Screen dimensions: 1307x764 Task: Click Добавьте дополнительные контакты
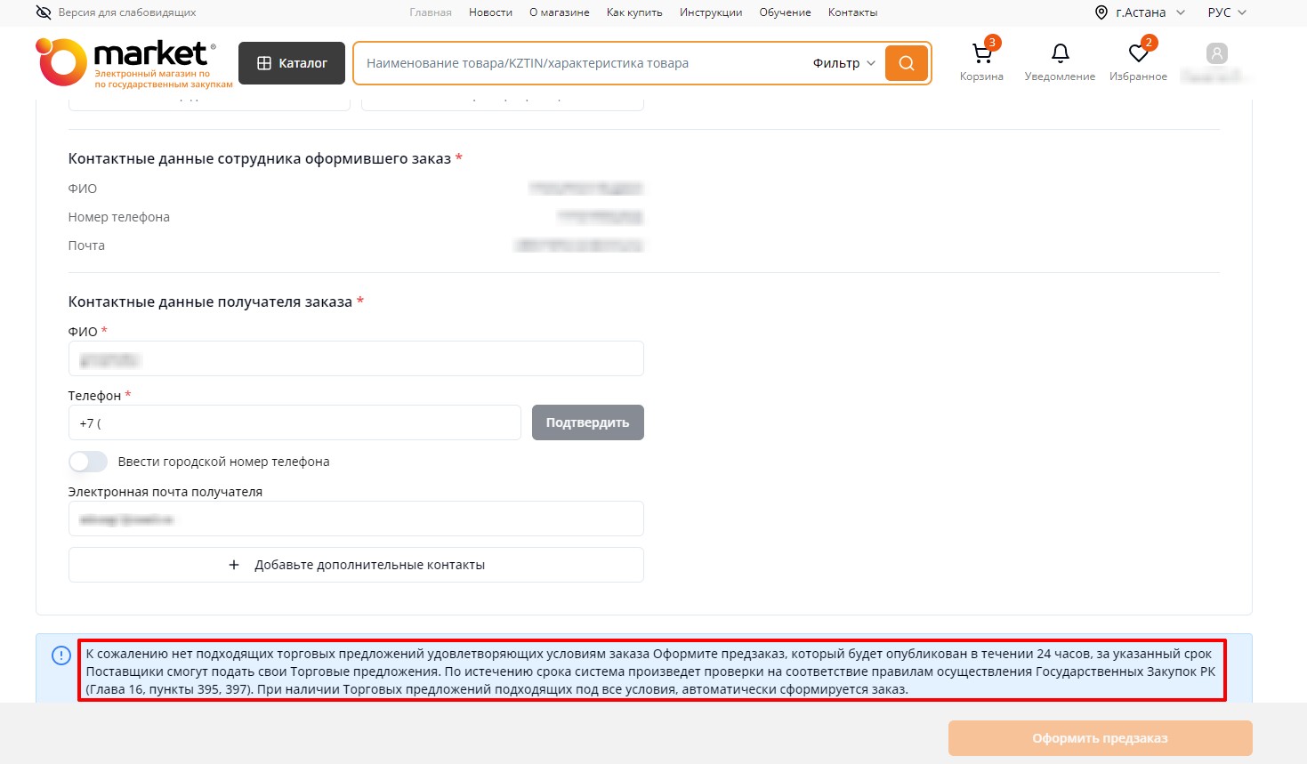coord(356,565)
